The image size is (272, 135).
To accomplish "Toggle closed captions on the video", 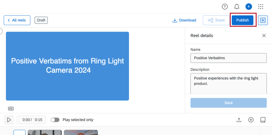I will click(11, 109).
